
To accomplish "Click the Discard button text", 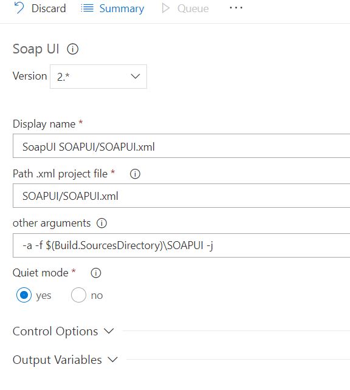I will pos(49,9).
